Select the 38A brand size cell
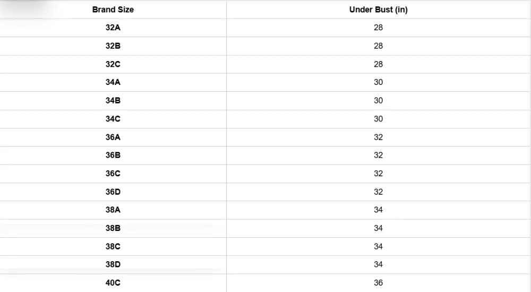Image resolution: width=531 pixels, height=292 pixels. click(x=113, y=210)
